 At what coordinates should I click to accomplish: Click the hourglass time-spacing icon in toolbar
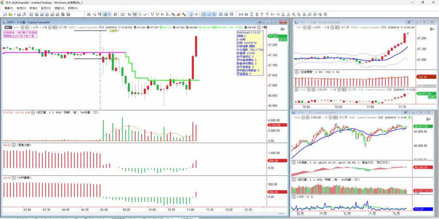pos(251,14)
